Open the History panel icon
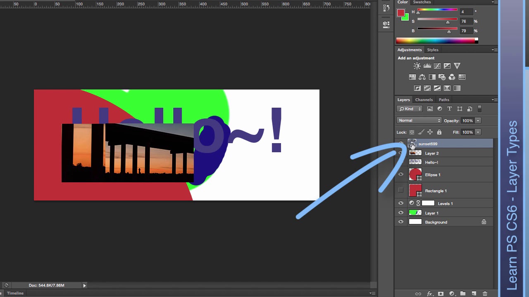529x297 pixels. pyautogui.click(x=386, y=8)
